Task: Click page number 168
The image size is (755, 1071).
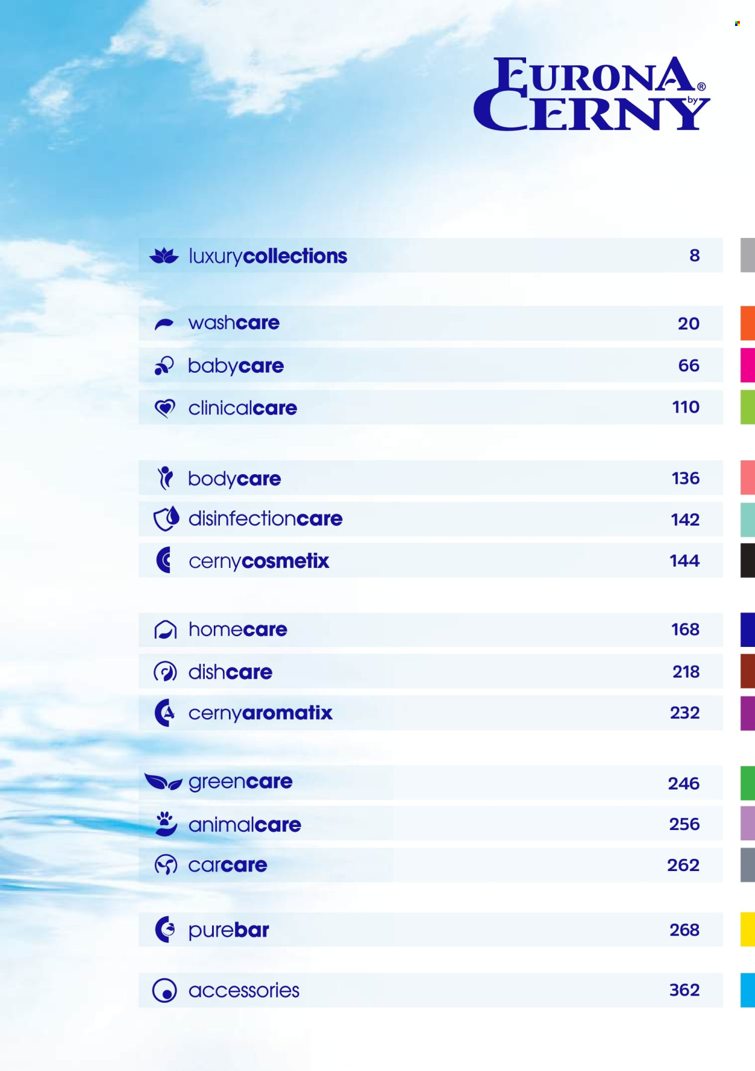Action: coord(686,629)
